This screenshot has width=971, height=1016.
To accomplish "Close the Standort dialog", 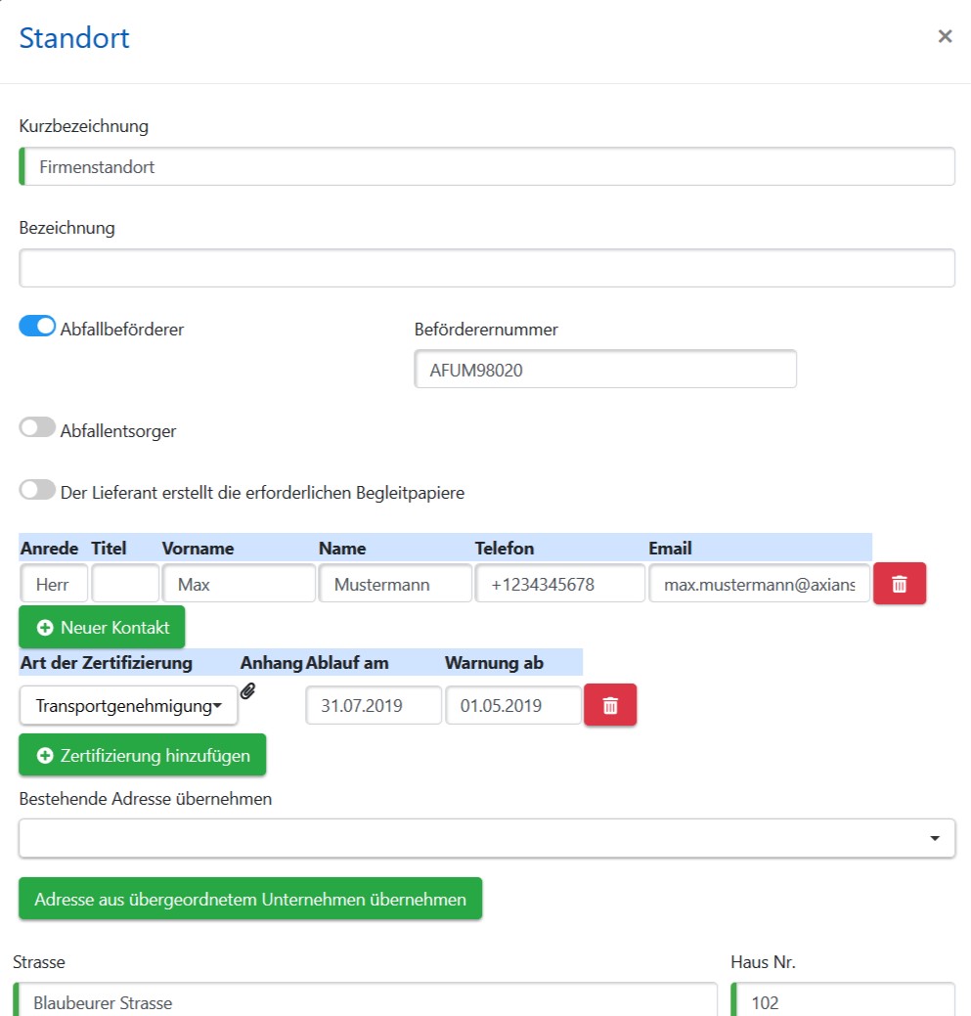I will [945, 36].
